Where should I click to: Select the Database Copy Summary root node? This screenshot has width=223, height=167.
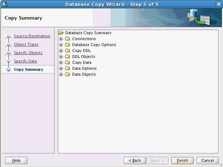point(88,33)
